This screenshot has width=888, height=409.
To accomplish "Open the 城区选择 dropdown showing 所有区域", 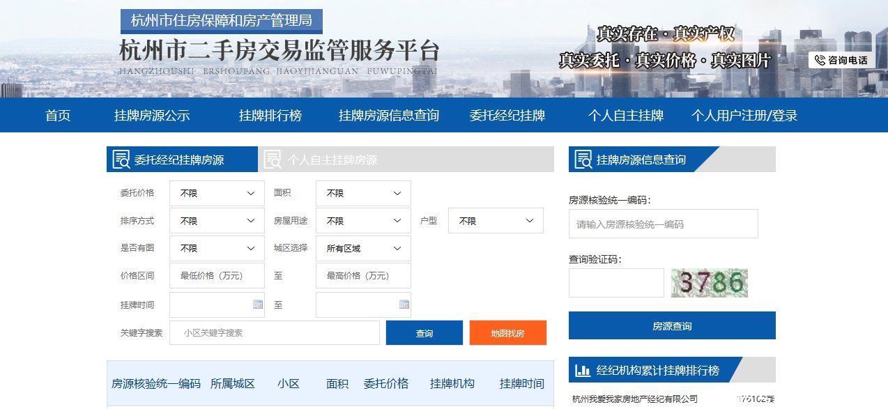I will coord(362,248).
